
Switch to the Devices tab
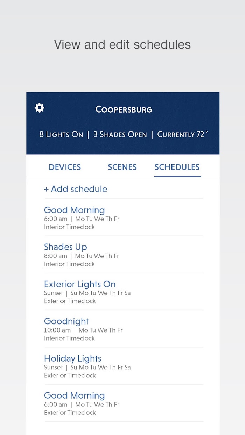pos(65,167)
